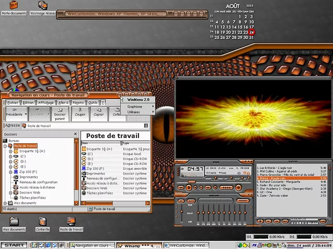Screen dimensions: 333x249
Task: Click the Couper toolbar icon
Action: click(x=80, y=113)
